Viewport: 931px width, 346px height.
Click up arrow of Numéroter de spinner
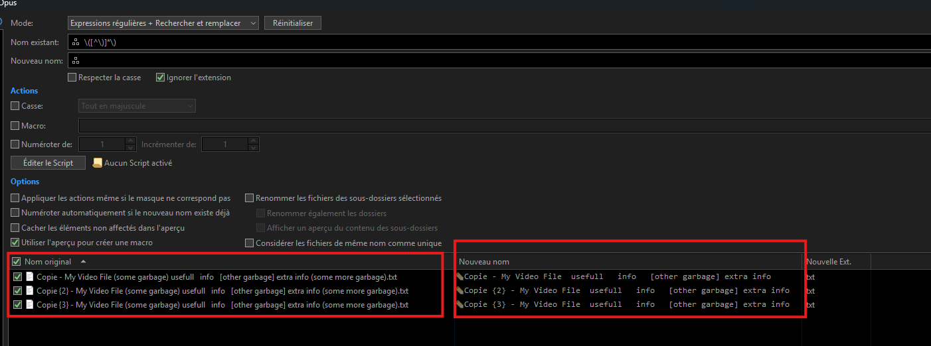coord(131,141)
